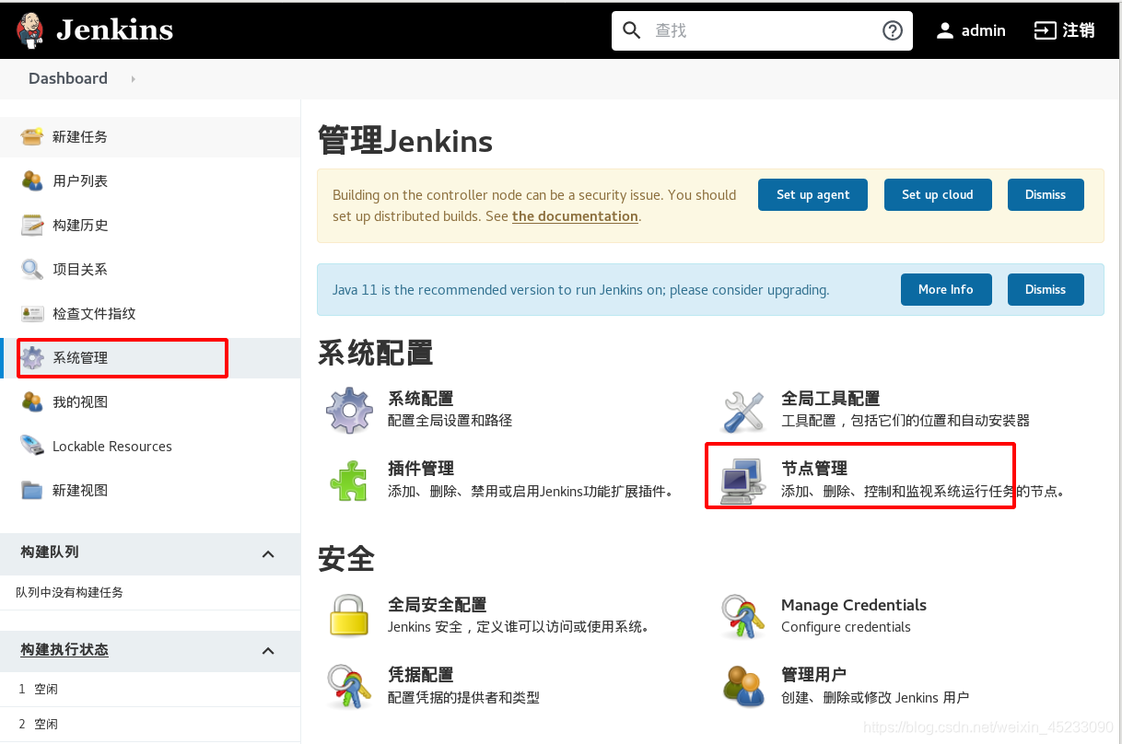Open the 全局工具配置 link
The image size is (1122, 744).
click(831, 399)
